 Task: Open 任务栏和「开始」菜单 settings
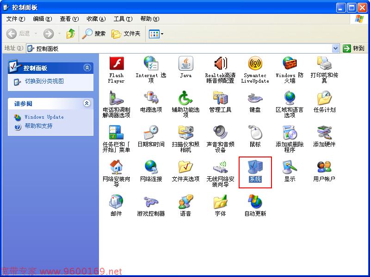pos(117,139)
